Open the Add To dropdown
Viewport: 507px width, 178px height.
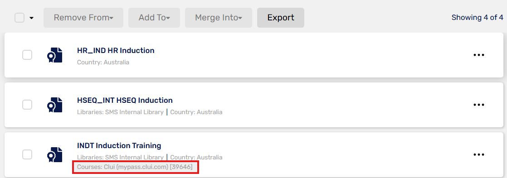tap(154, 18)
